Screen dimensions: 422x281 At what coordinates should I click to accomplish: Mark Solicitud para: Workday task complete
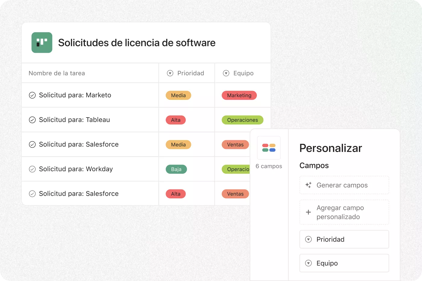32,169
